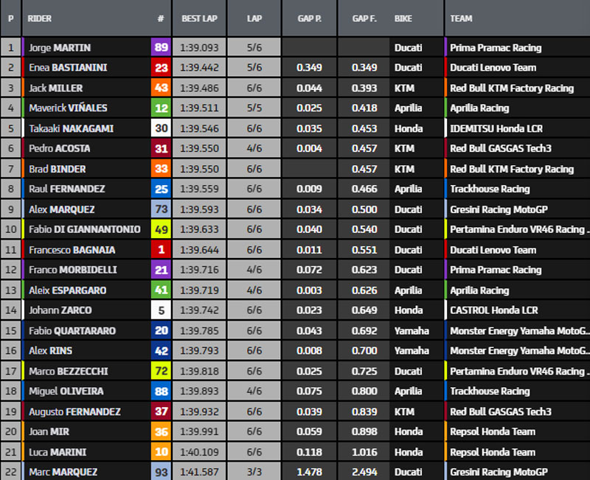Click Maverick Viñales' green number 12 badge
This screenshot has width=590, height=480.
click(161, 108)
